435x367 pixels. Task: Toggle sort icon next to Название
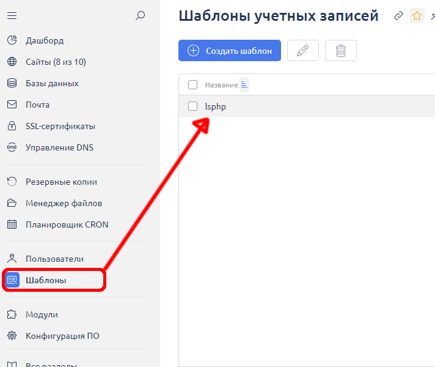(x=244, y=85)
